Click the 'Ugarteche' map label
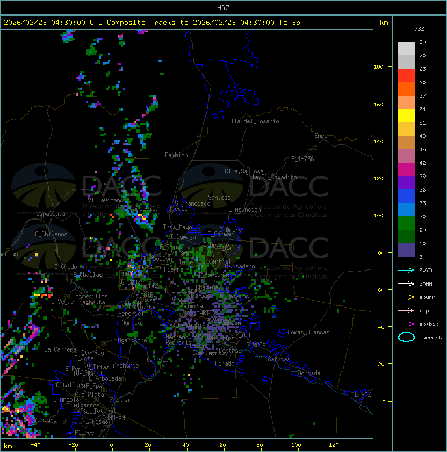The height and width of the screenshot is (452, 447). (133, 340)
